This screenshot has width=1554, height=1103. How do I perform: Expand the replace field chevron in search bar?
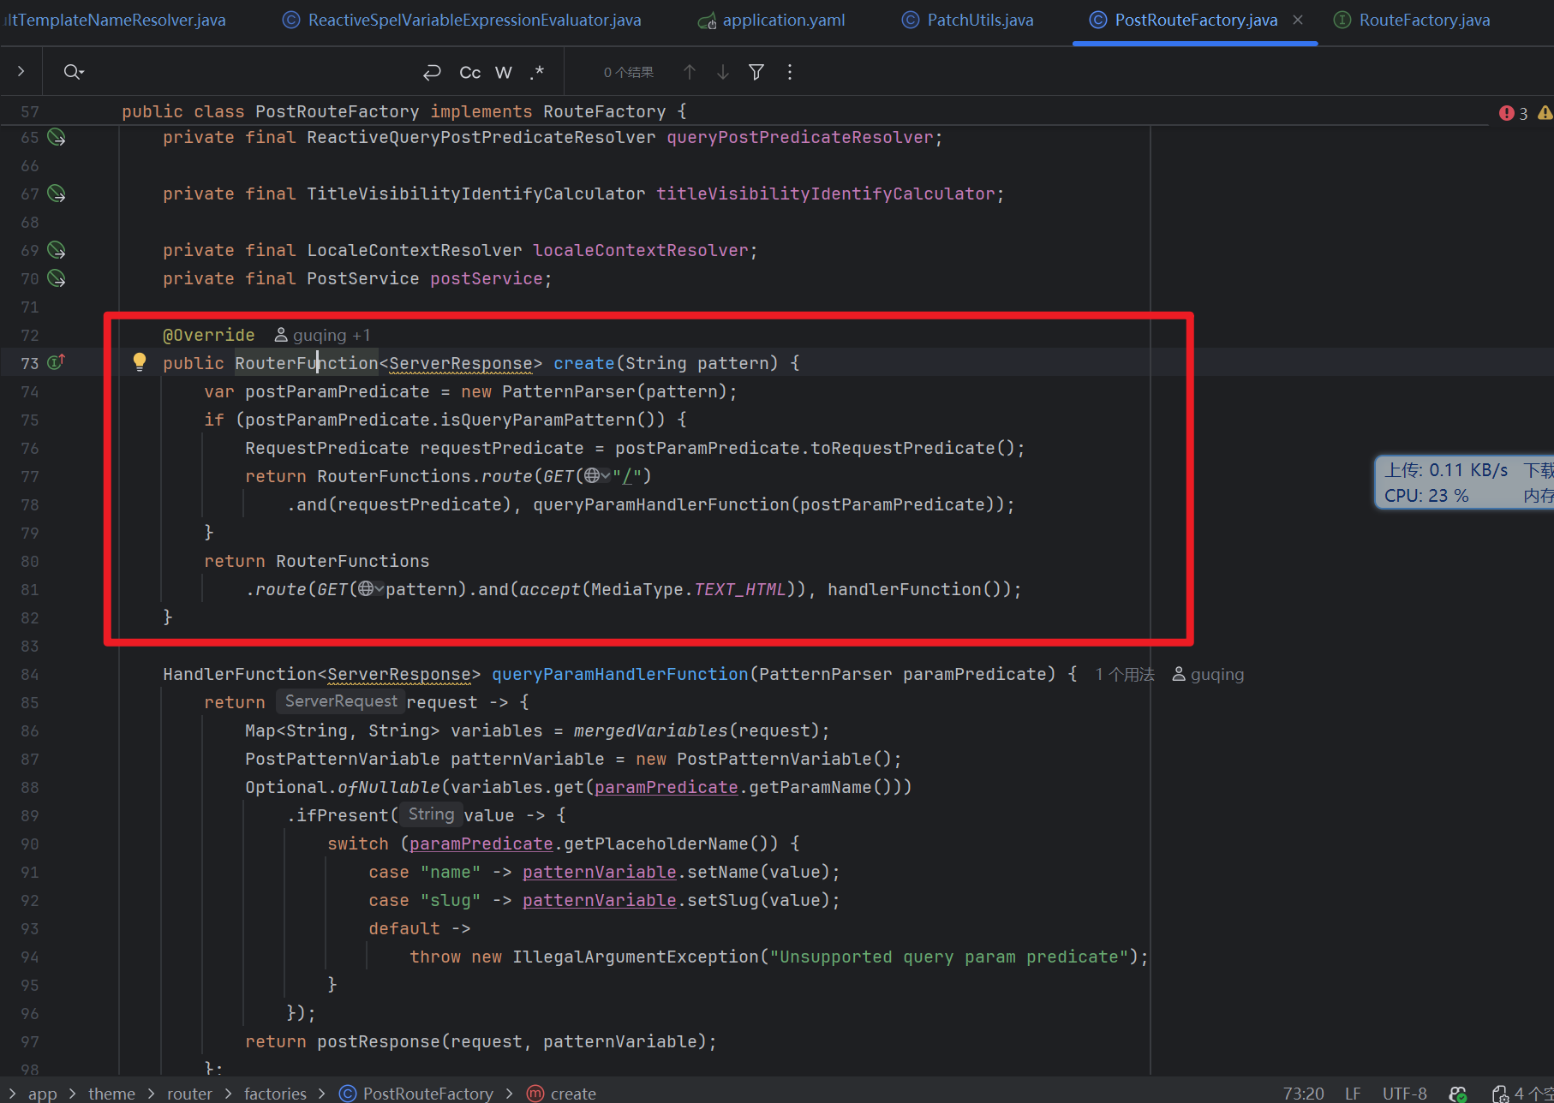(x=21, y=72)
